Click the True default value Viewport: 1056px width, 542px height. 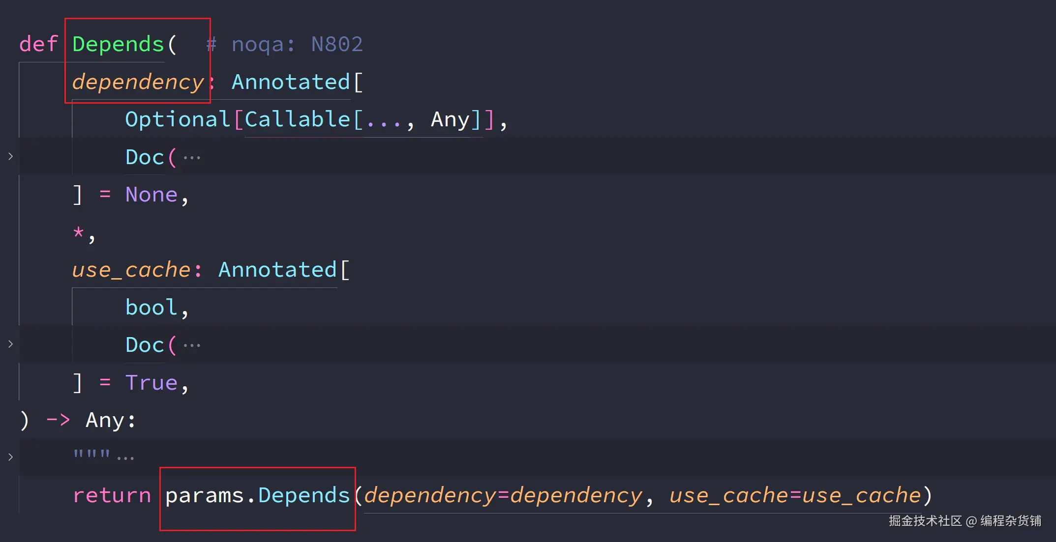151,383
